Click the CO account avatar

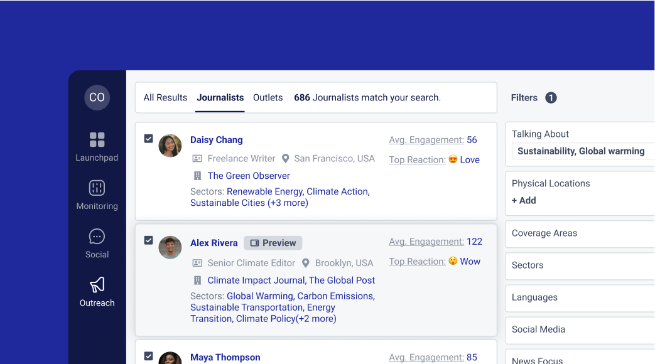click(x=97, y=97)
